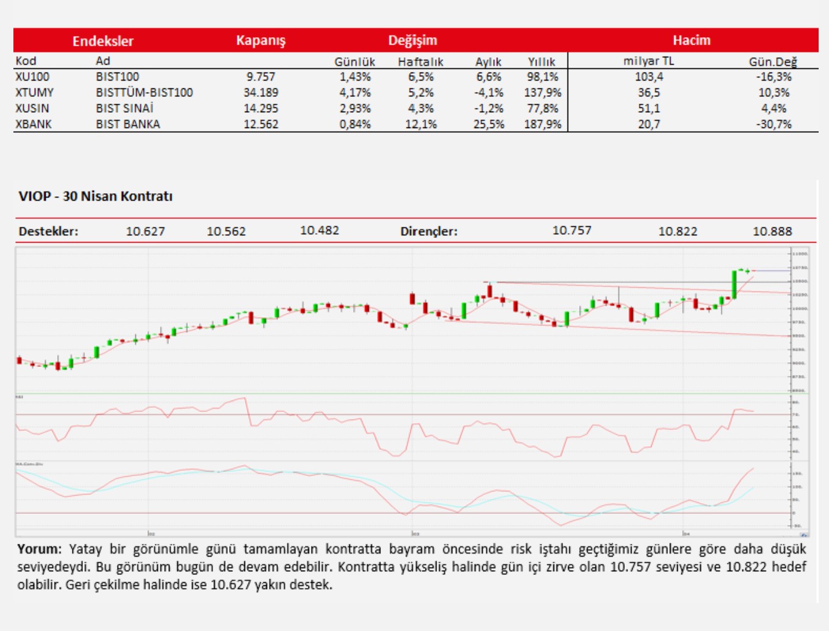Click the Dirençler: label

tap(429, 232)
